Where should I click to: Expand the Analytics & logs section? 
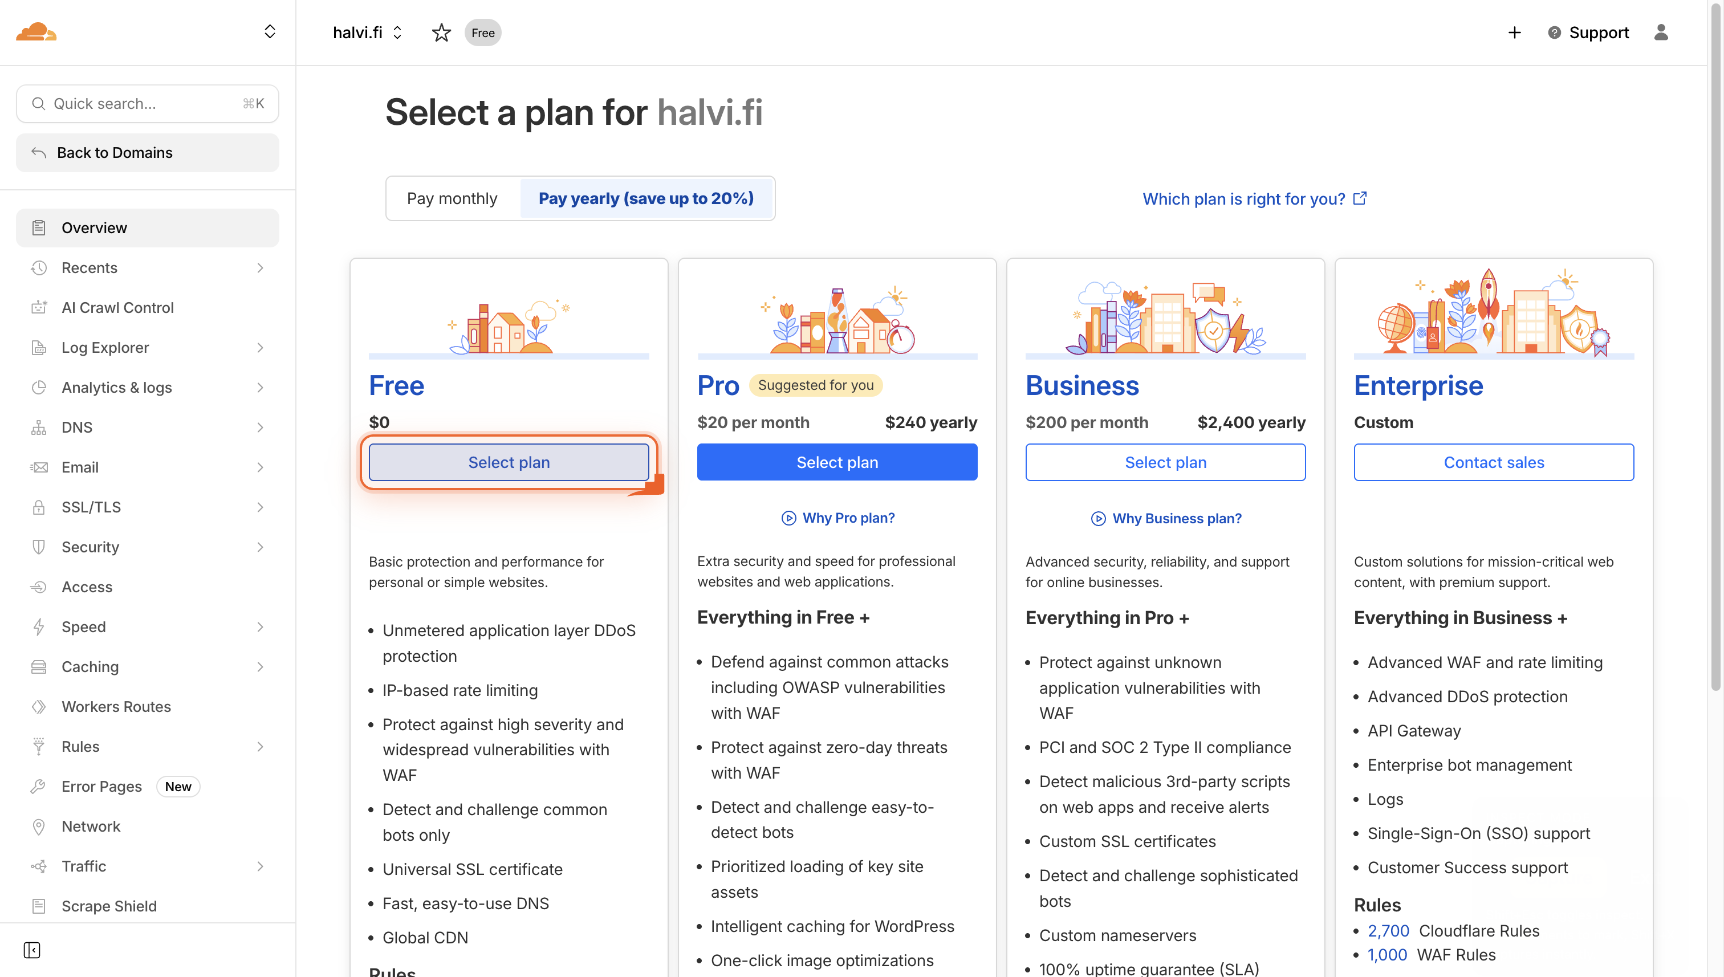click(x=261, y=387)
